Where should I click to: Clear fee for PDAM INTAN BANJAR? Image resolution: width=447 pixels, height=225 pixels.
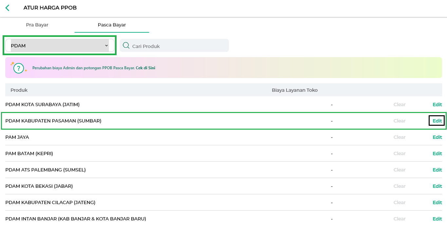400,219
